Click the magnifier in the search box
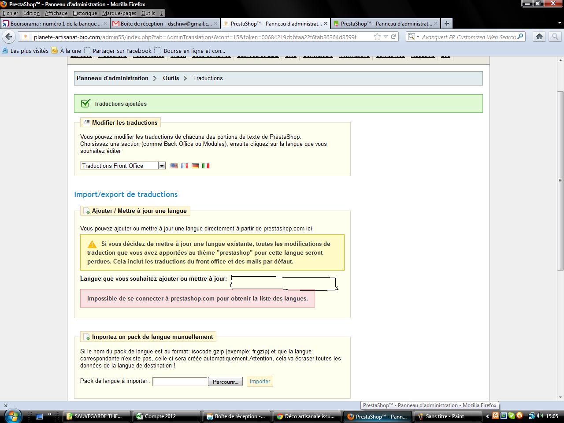This screenshot has height=423, width=564. click(x=520, y=37)
